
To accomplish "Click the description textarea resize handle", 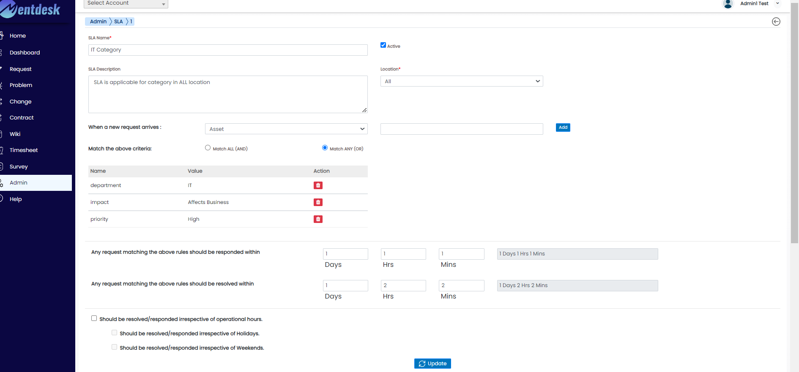I will 364,110.
